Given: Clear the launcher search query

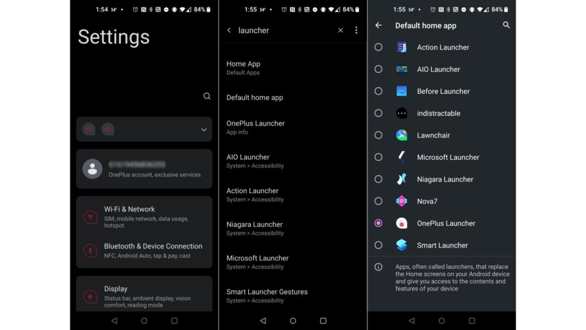Looking at the screenshot, I should pyautogui.click(x=340, y=30).
